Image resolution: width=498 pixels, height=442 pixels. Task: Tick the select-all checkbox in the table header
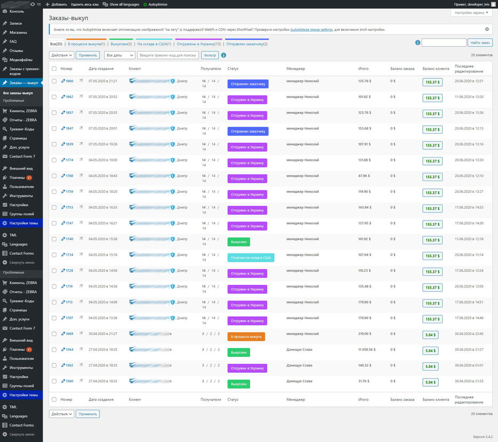pyautogui.click(x=54, y=69)
